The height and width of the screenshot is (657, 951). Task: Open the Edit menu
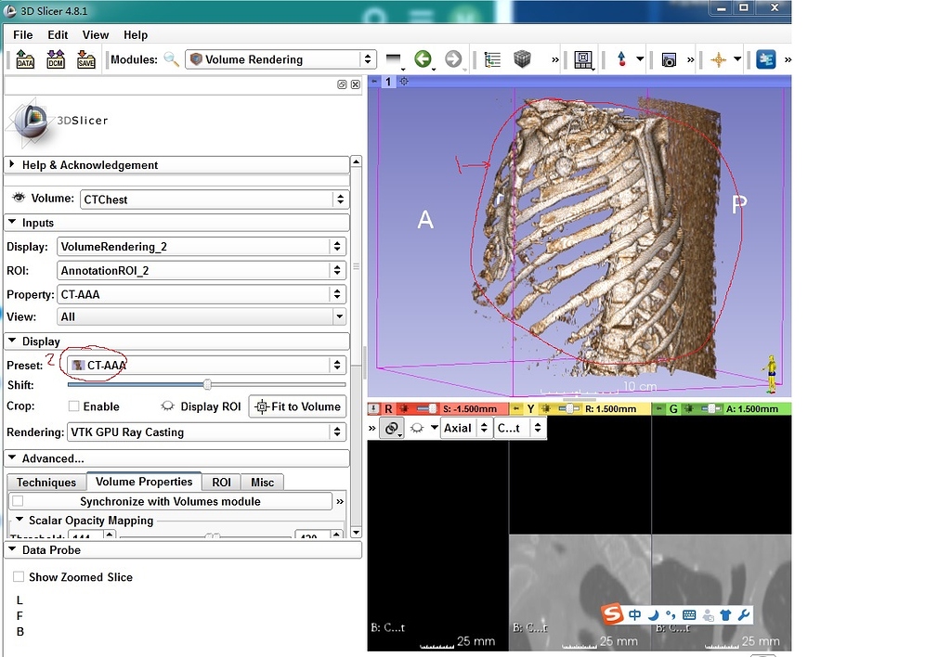(58, 35)
